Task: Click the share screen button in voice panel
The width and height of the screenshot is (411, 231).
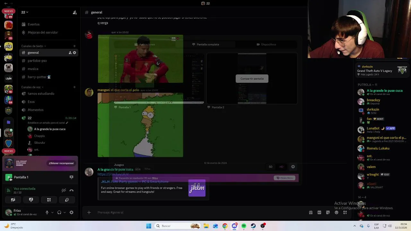Action: pos(31,200)
